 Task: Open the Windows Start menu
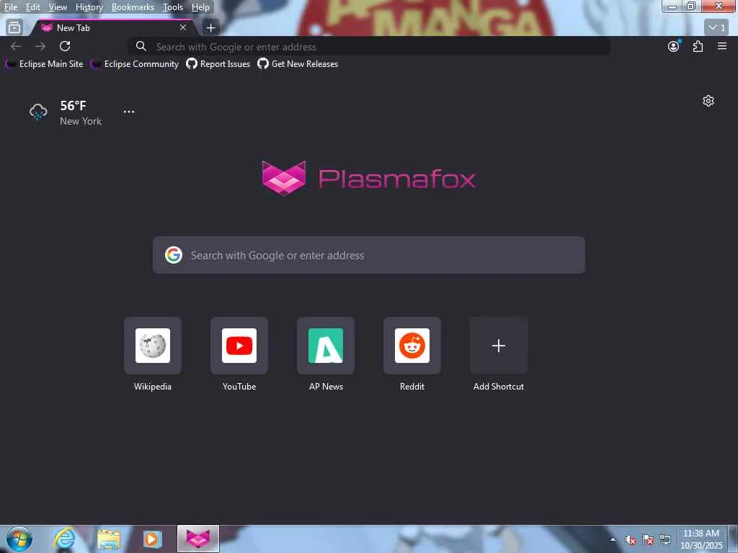tap(19, 539)
